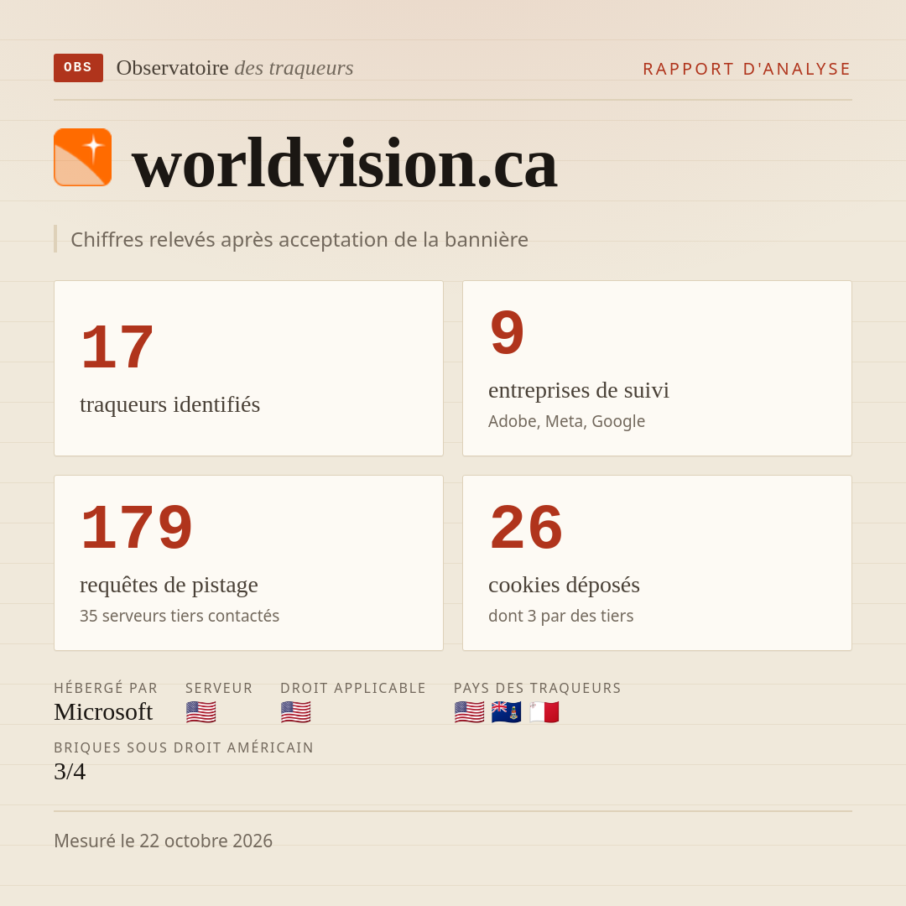The width and height of the screenshot is (906, 906).
Task: Click the text 'Chiffres relevés après acceptation de la bannière'
Action: 299,239
